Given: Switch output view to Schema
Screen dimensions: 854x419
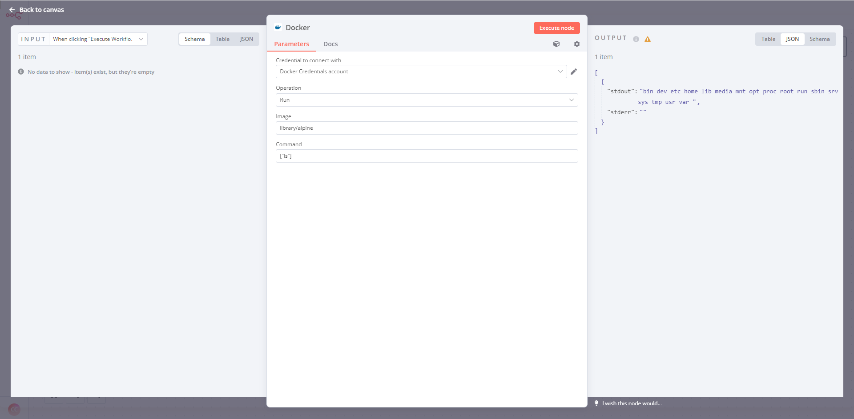Looking at the screenshot, I should pyautogui.click(x=820, y=39).
